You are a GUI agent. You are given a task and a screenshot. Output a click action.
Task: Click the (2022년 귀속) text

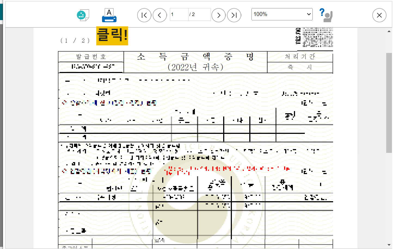pos(195,67)
